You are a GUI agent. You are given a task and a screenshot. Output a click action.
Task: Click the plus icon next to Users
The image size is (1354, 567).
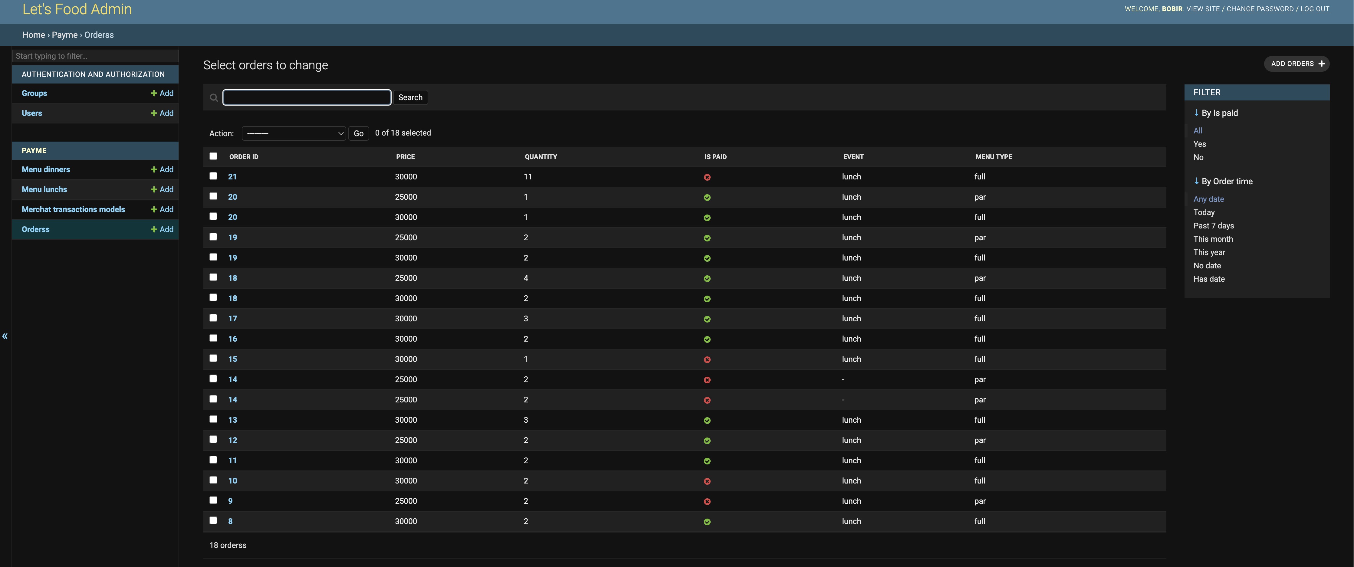(154, 113)
